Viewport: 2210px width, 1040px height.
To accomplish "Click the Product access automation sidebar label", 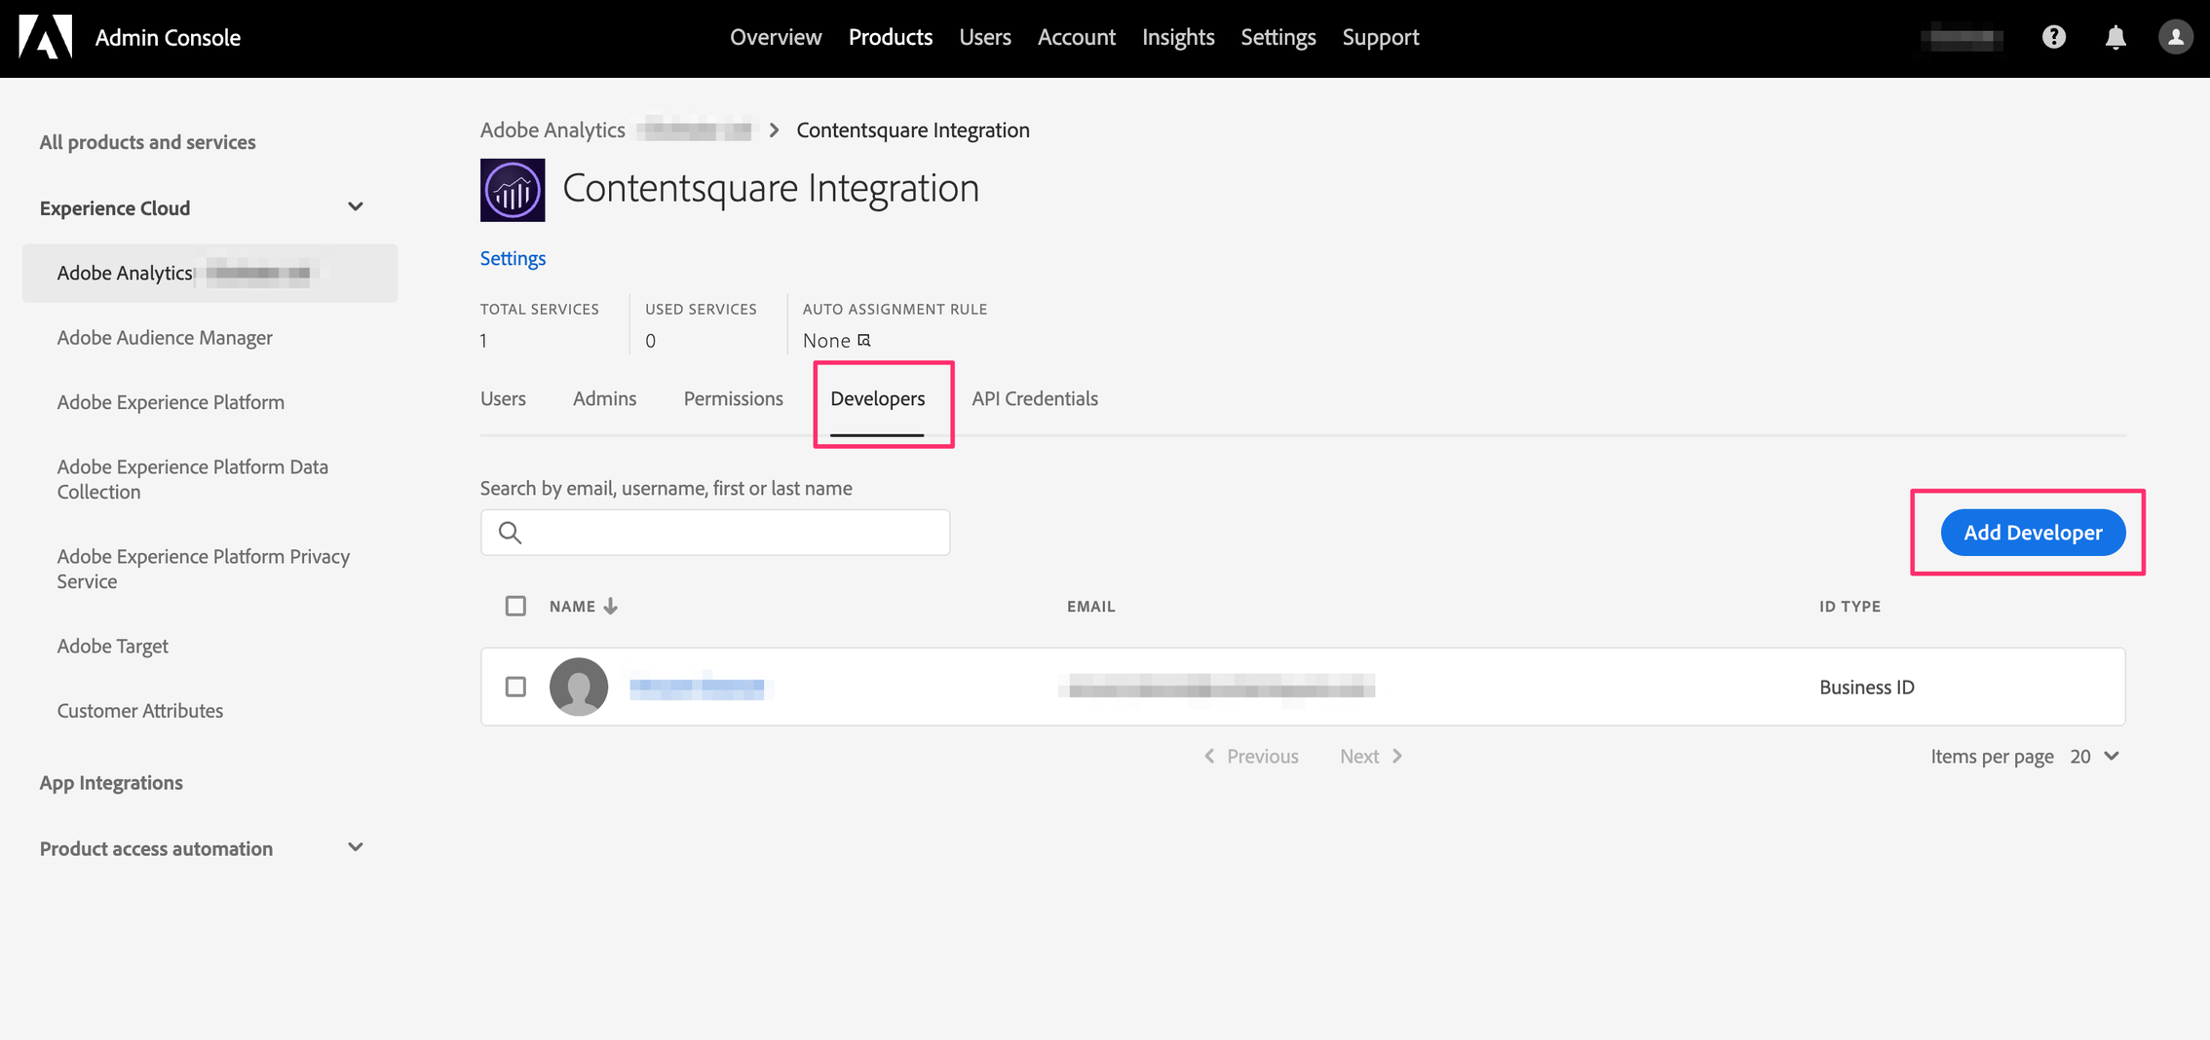I will (x=156, y=848).
